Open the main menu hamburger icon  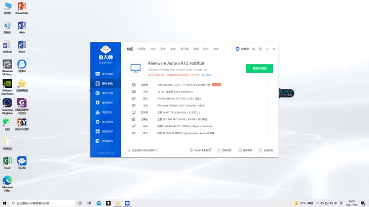coord(261,49)
